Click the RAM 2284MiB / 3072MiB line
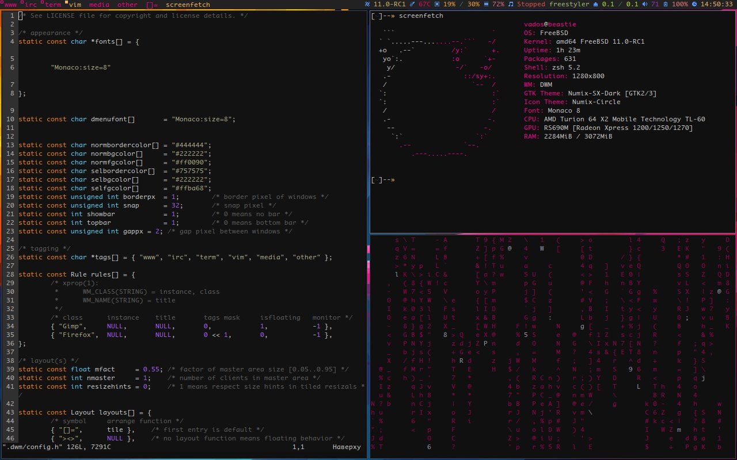Screen dimensions: 737x460 (568, 136)
